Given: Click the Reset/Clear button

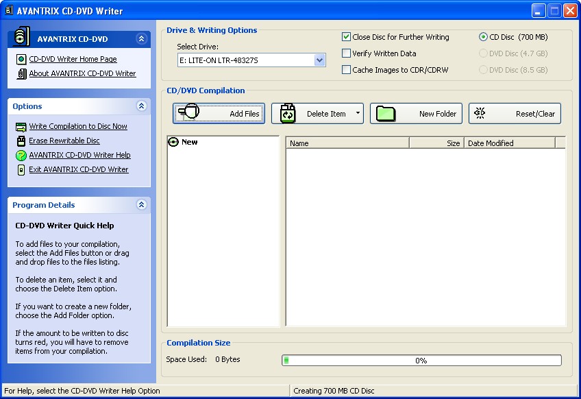Looking at the screenshot, I should (515, 114).
